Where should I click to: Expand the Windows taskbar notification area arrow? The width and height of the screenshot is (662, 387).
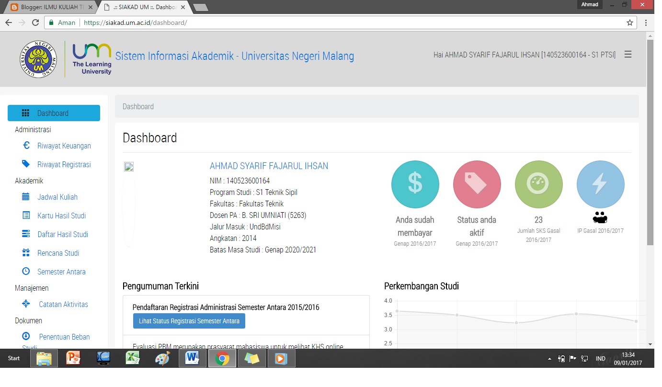(549, 358)
